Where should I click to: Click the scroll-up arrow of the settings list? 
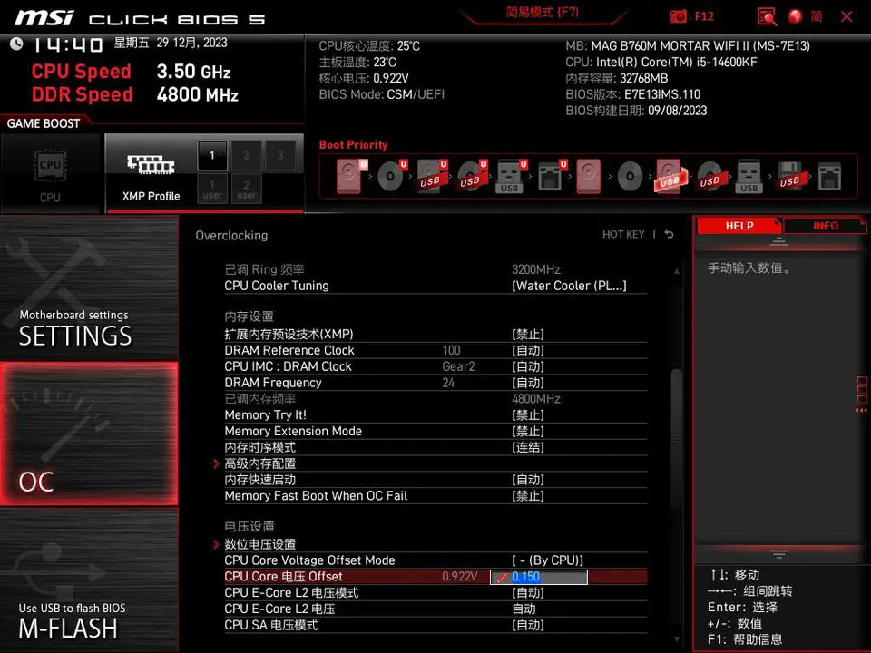pos(677,271)
